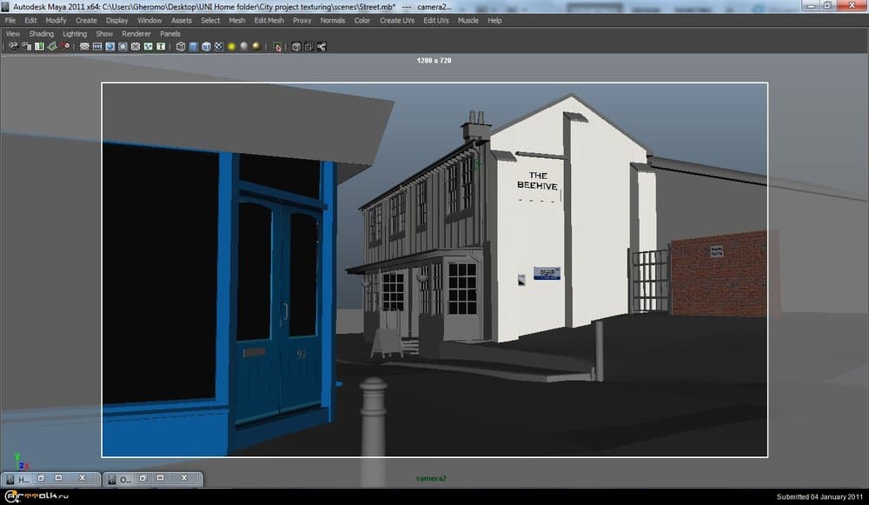Open the Window menu
The height and width of the screenshot is (505, 869).
pos(149,21)
